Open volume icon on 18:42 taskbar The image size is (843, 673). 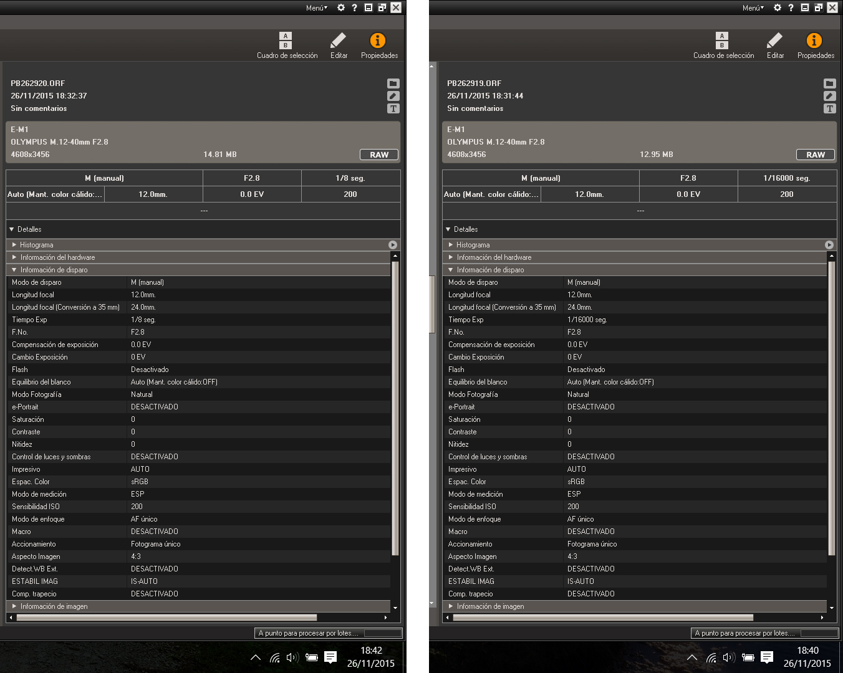292,657
